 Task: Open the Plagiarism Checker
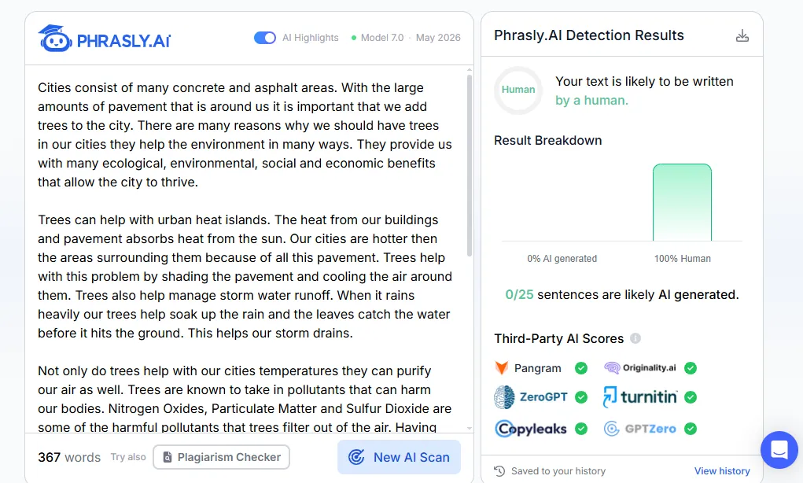[221, 457]
